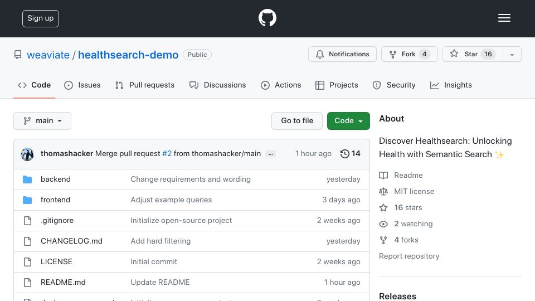Fork the repository with Fork button
The image size is (535, 301).
coord(410,54)
